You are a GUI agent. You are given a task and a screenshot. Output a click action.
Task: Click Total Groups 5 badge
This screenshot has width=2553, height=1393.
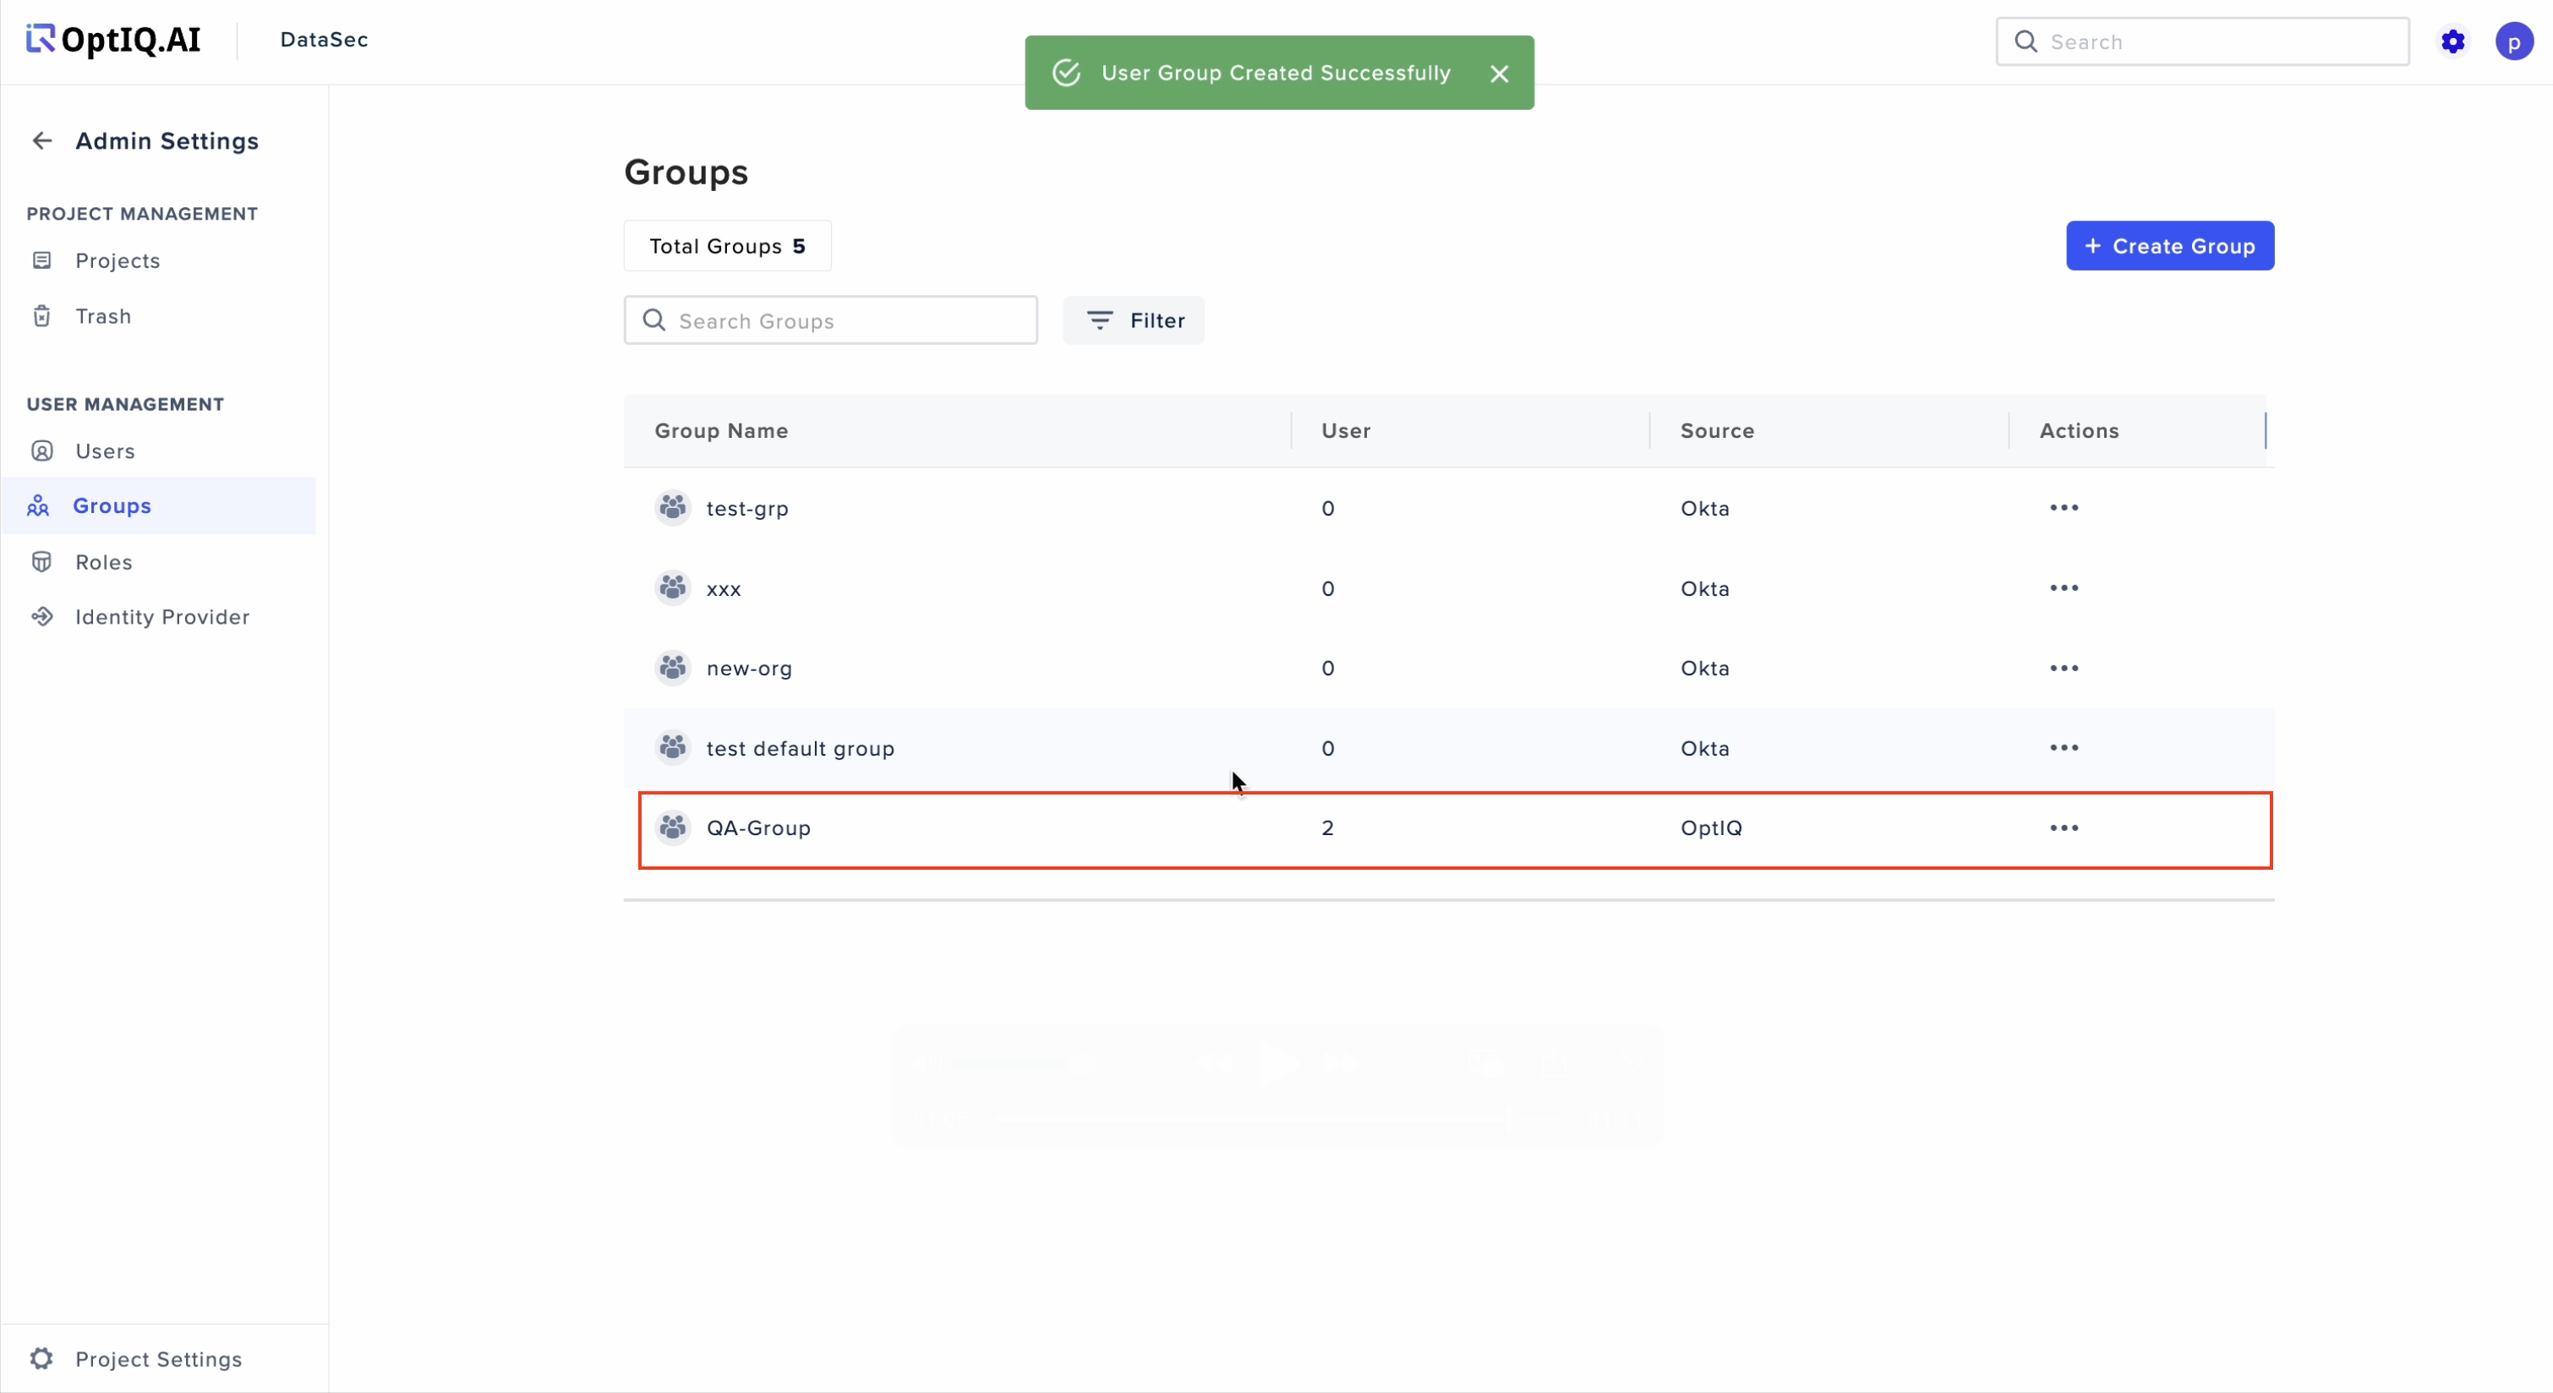click(x=728, y=246)
